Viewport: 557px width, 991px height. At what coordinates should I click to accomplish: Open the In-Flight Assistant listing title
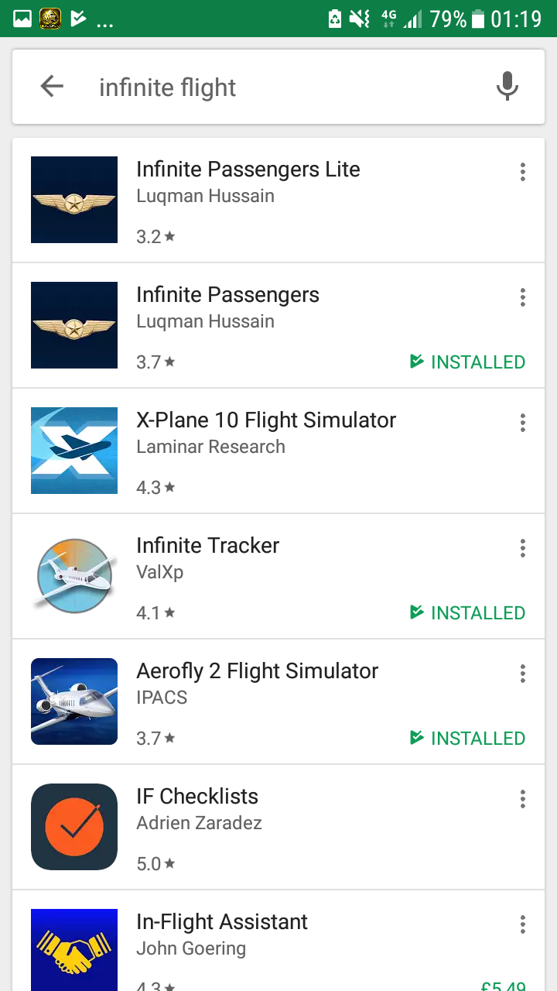click(x=222, y=922)
